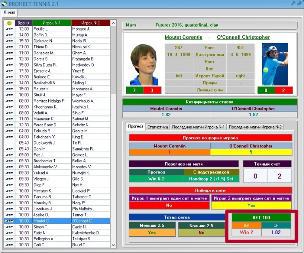The height and width of the screenshot is (253, 304).
Task: Switch to the Статистика tab
Action: click(158, 127)
